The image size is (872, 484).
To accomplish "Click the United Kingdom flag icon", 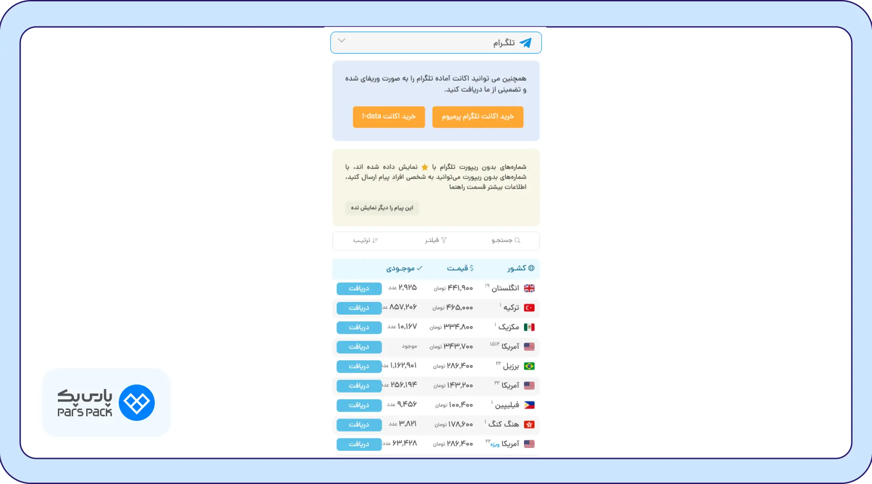I will pos(529,288).
